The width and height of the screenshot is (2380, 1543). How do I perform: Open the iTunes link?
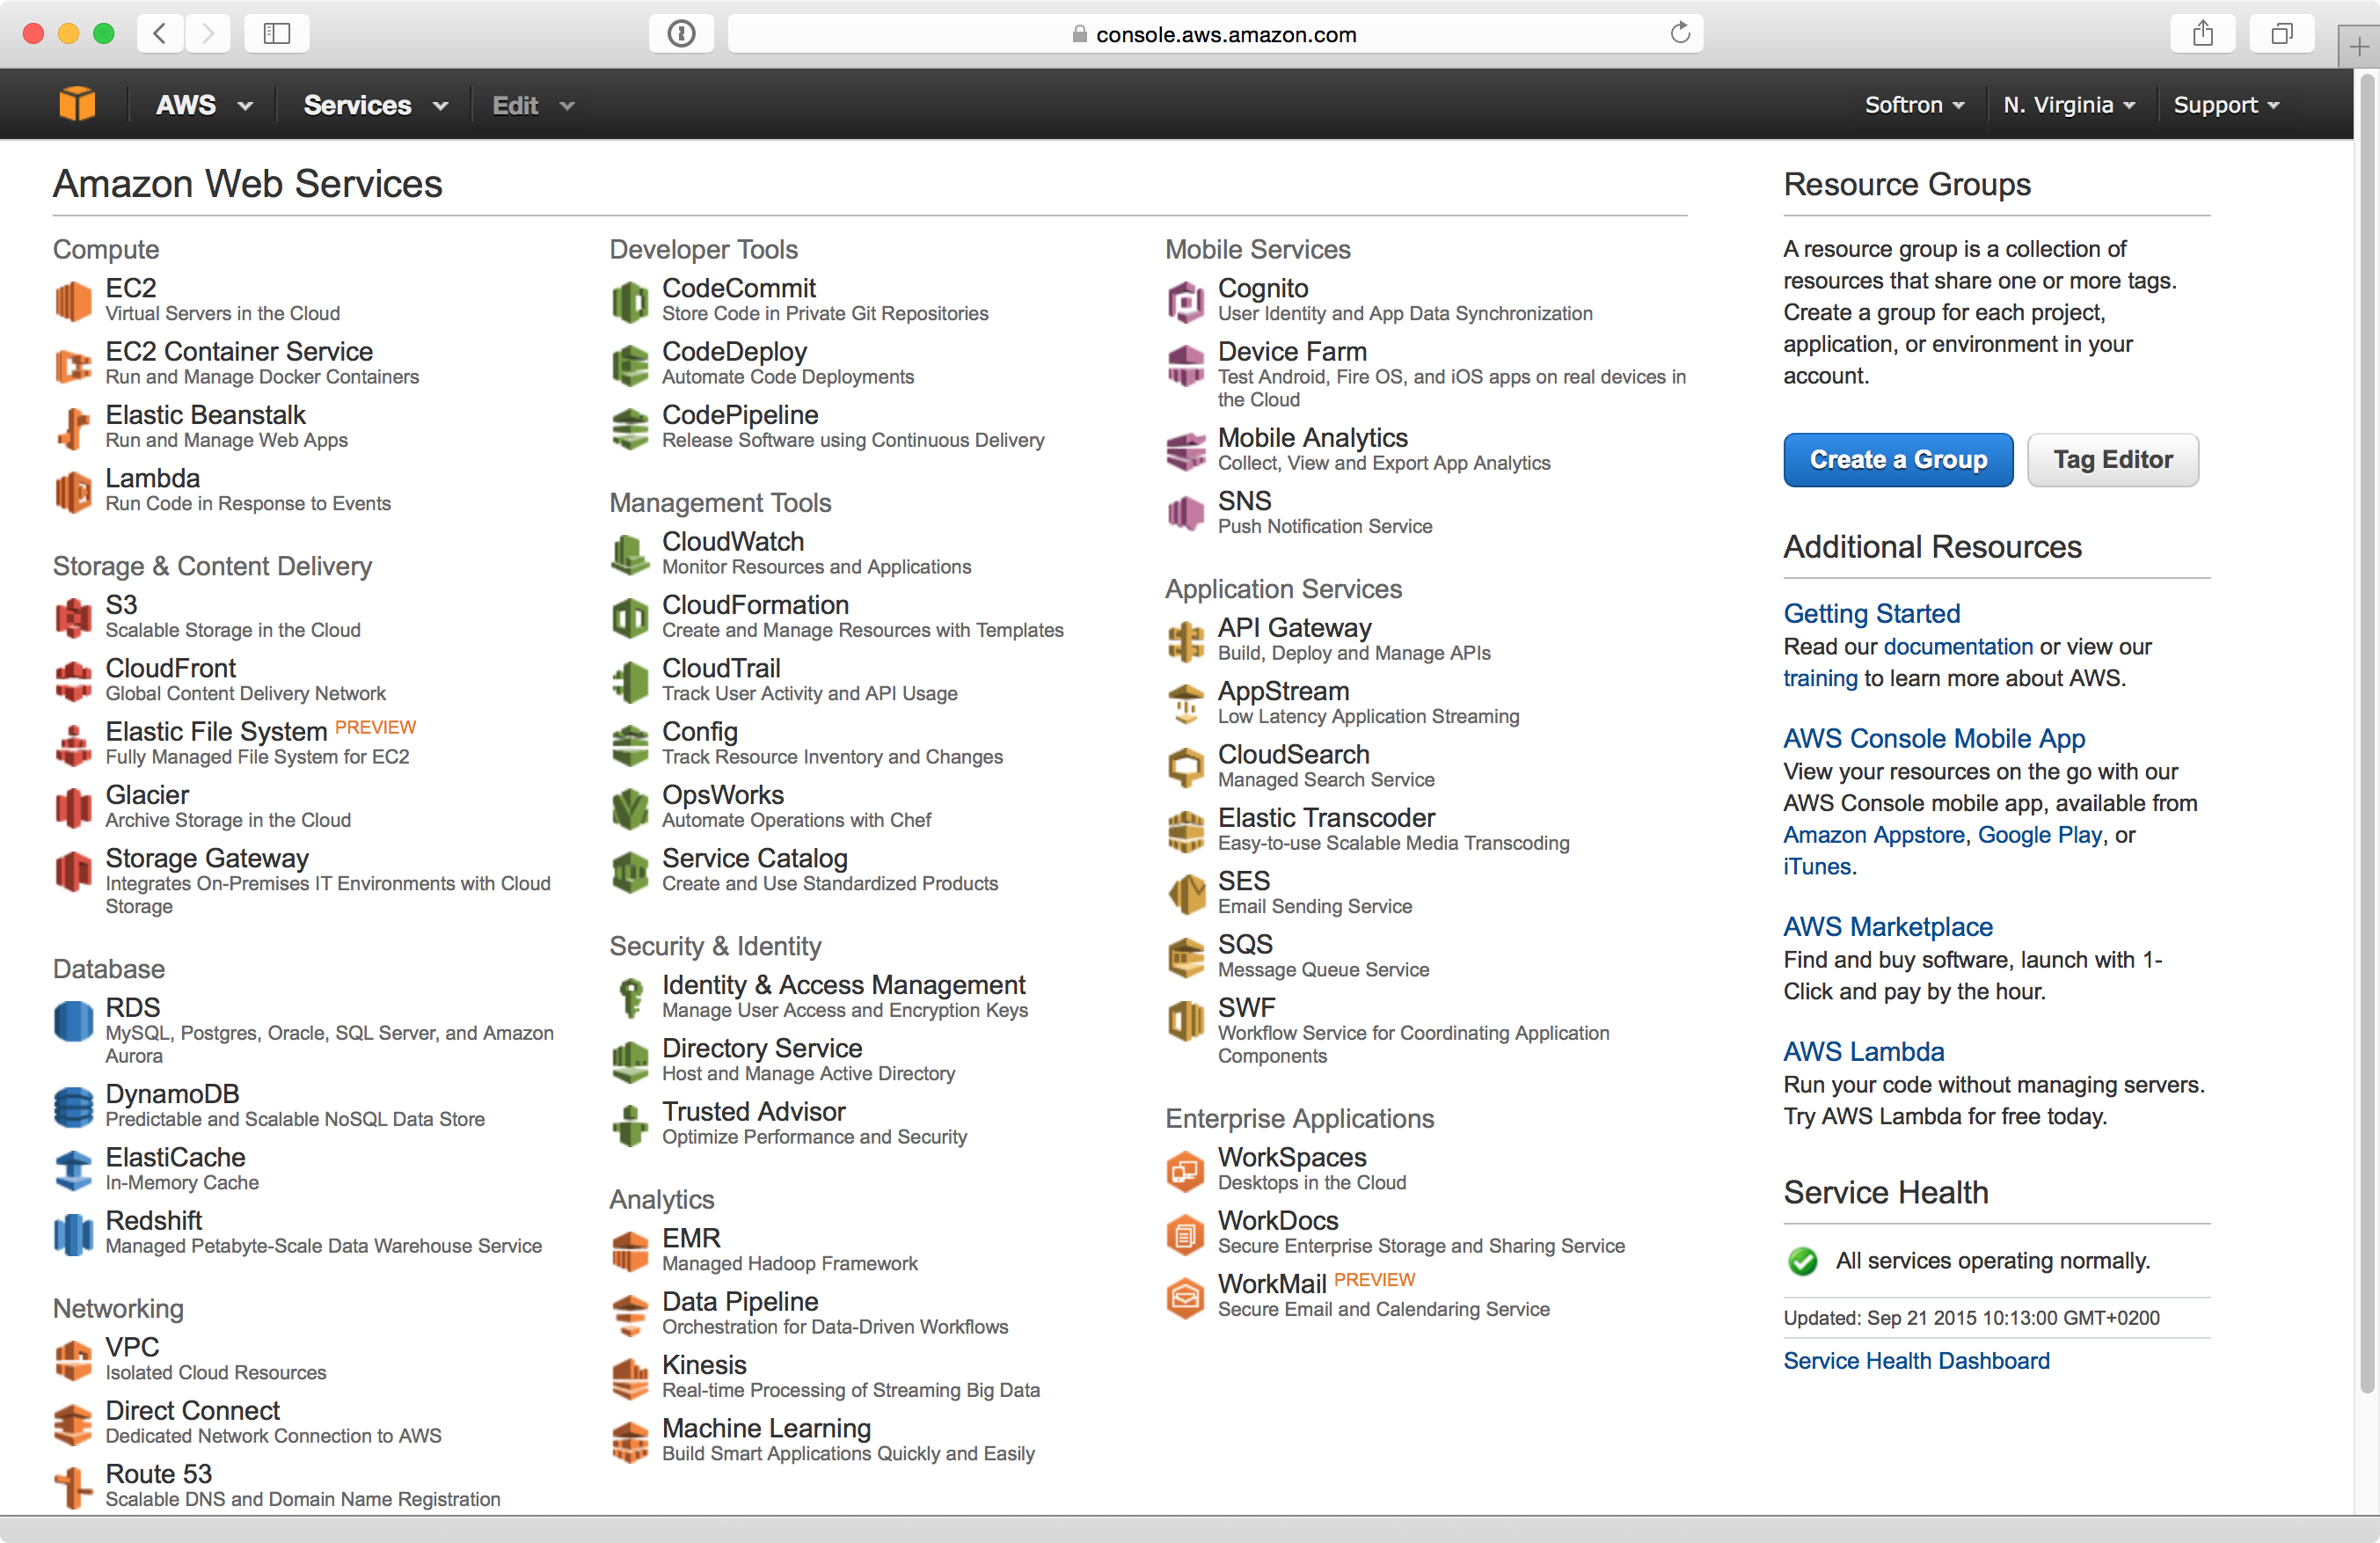pos(1817,866)
